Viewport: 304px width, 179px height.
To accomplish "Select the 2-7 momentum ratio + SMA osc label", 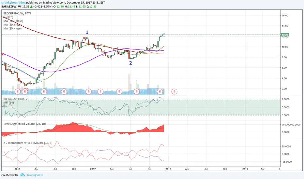I will (x=28, y=143).
